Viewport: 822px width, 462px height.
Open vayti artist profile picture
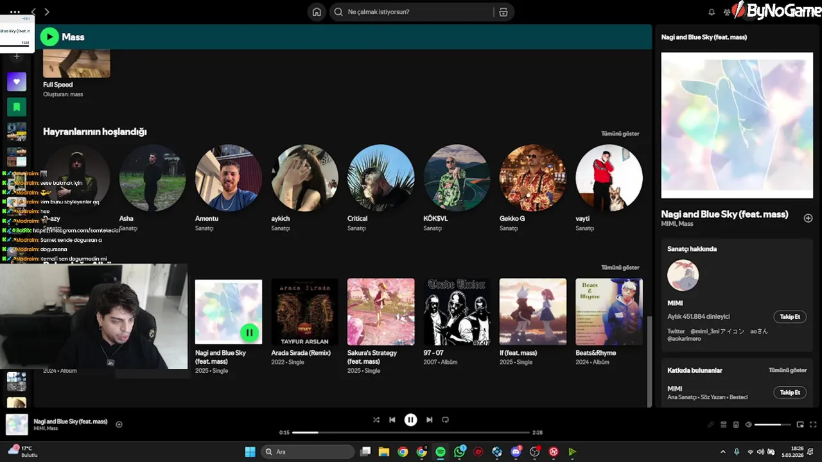click(x=609, y=178)
